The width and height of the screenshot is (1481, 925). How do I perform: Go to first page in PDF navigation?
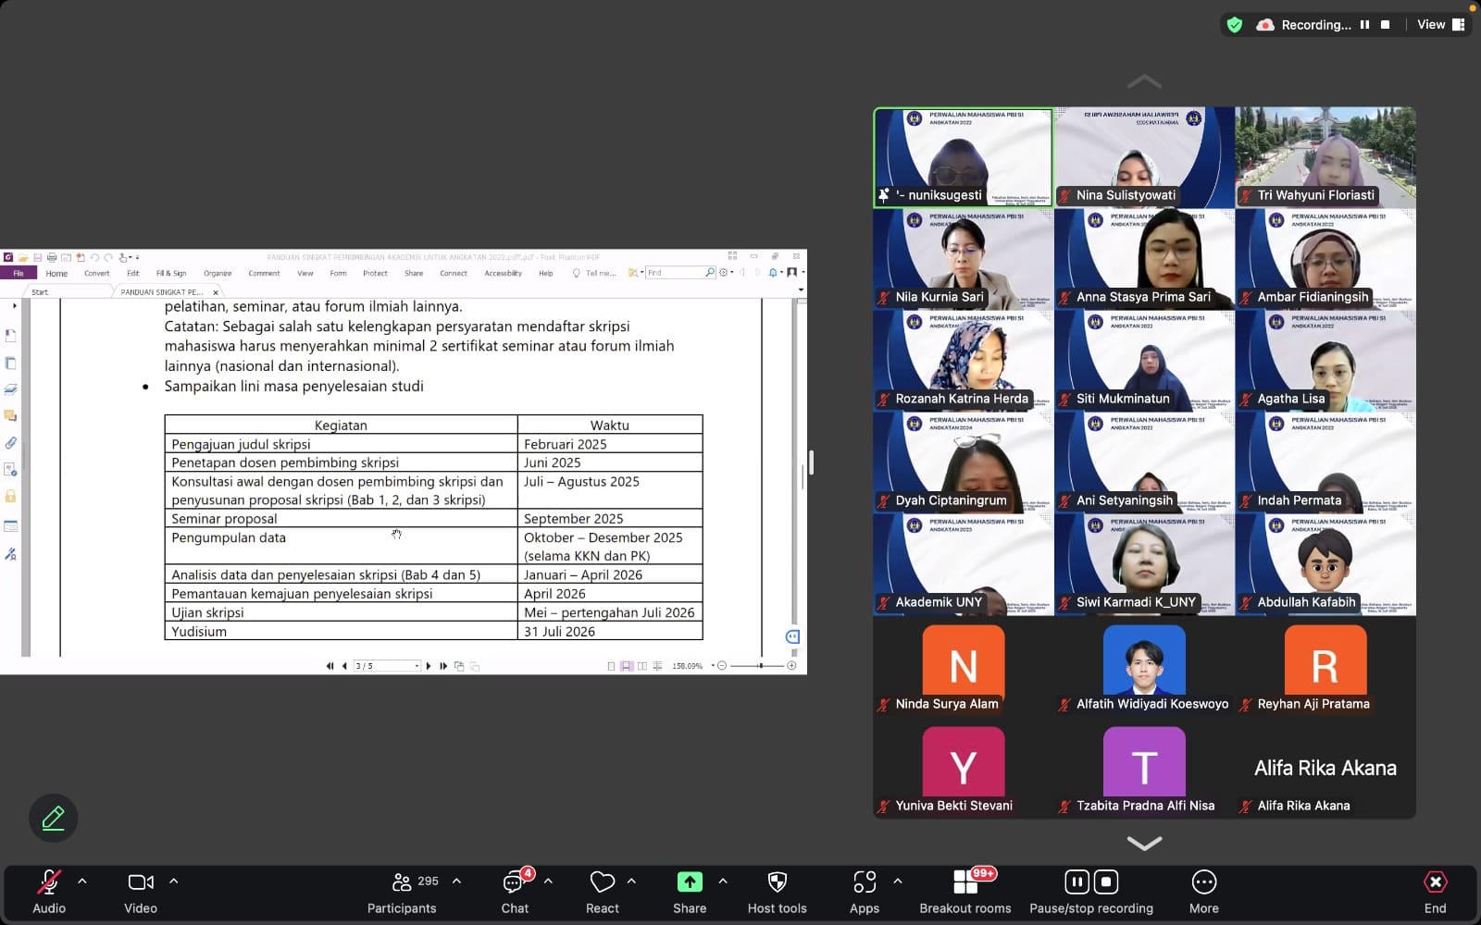(330, 666)
